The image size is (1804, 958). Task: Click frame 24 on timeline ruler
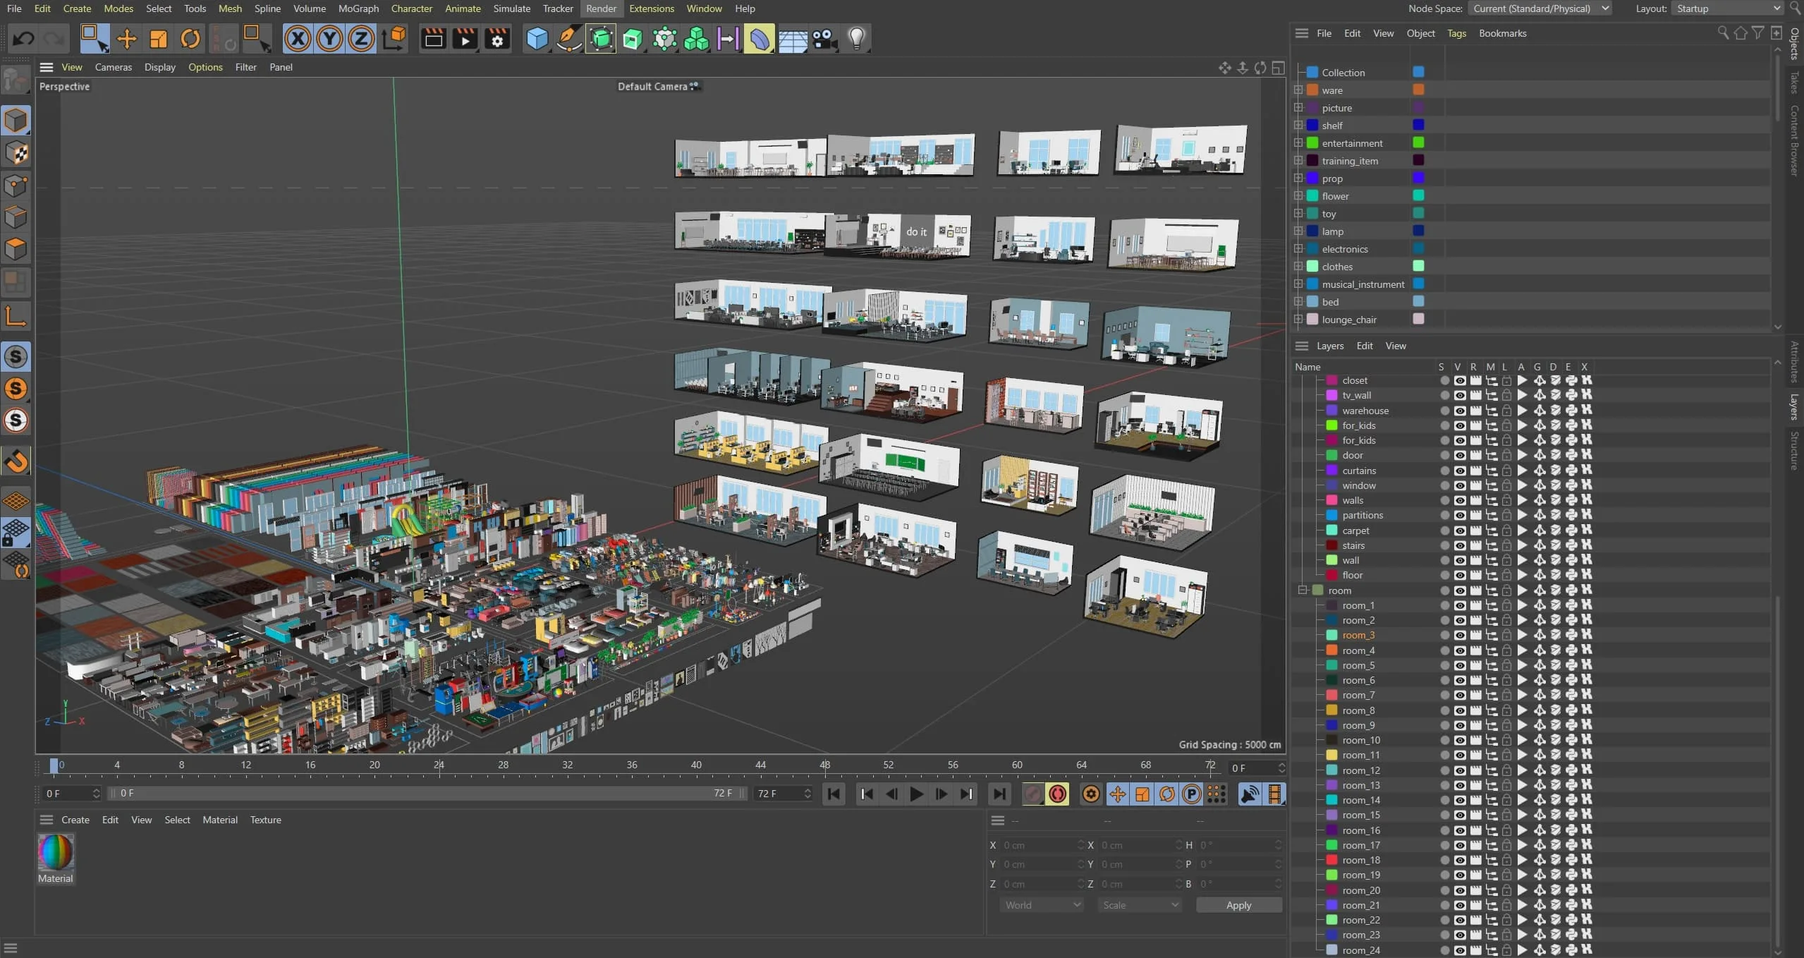(x=439, y=765)
